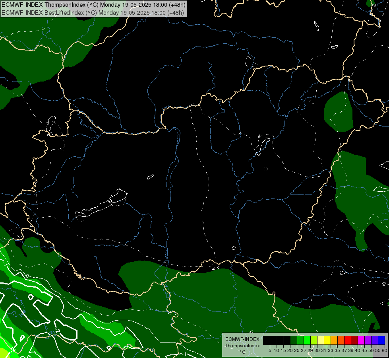The width and height of the screenshot is (389, 358).
Task: Click the ECMWF-INDEX ThompsonIndex title line
Action: [93, 5]
